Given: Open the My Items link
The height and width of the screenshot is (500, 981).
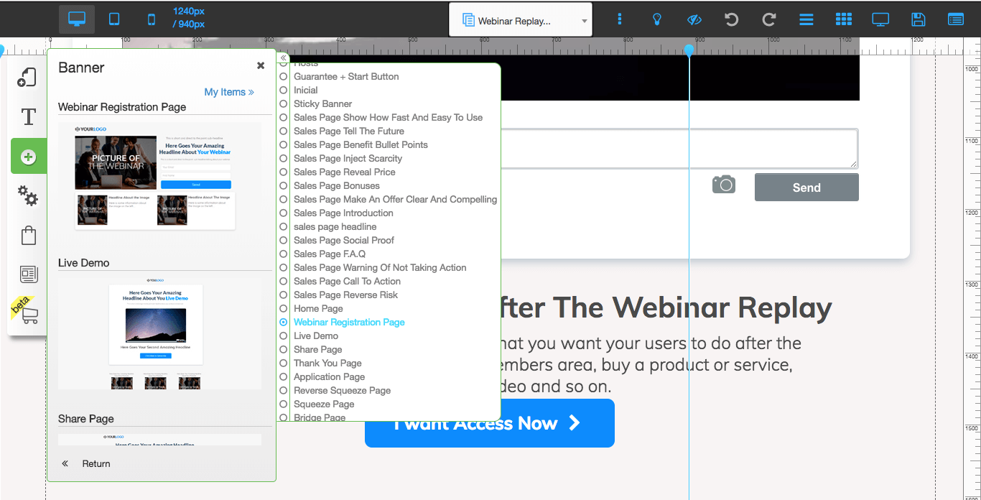Looking at the screenshot, I should (x=229, y=92).
